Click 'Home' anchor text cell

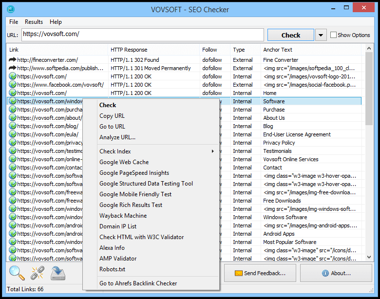[x=270, y=93]
